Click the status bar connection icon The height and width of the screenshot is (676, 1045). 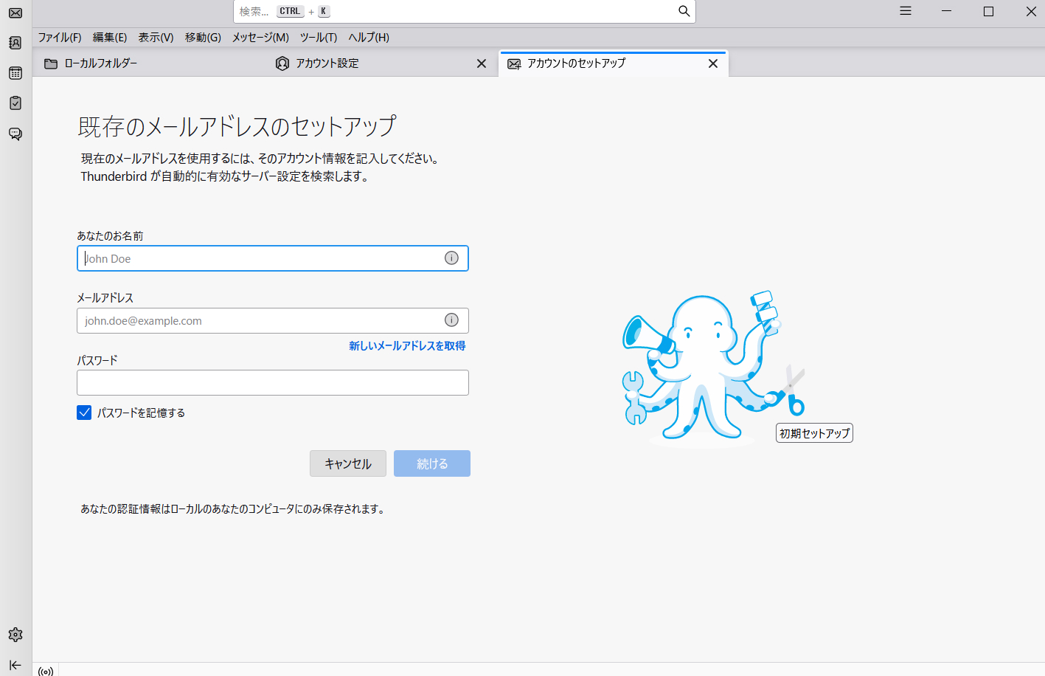[46, 671]
